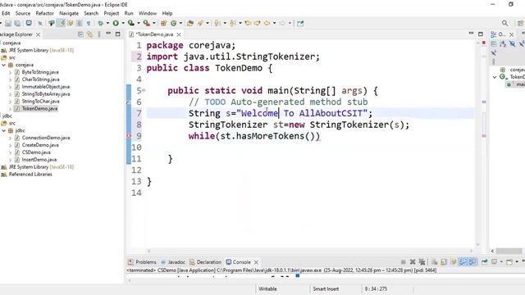Open a terminal with the toolbar icon
The width and height of the screenshot is (525, 295).
point(29,23)
